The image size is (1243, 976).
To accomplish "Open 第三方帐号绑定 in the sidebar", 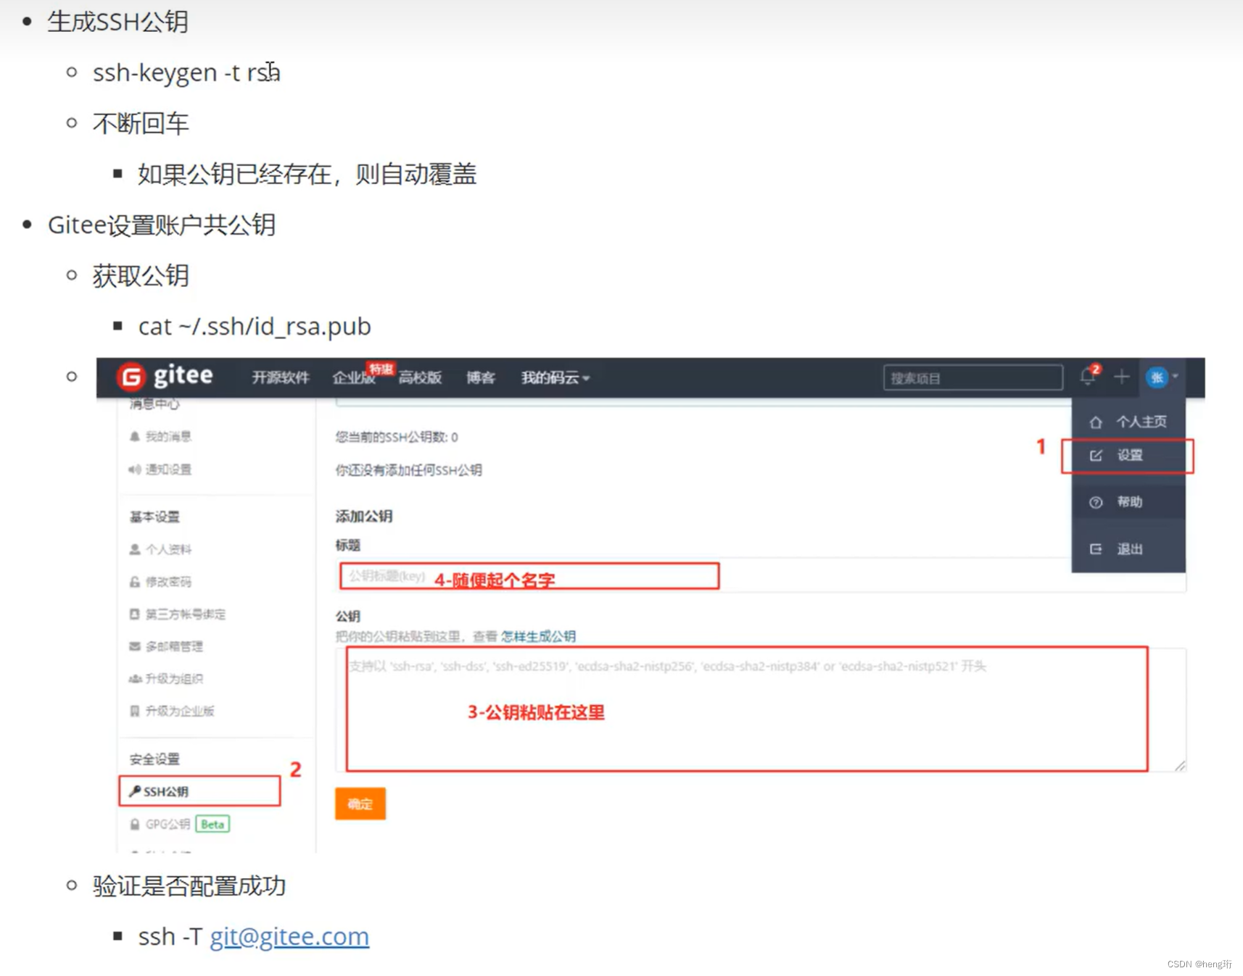I will click(x=185, y=614).
